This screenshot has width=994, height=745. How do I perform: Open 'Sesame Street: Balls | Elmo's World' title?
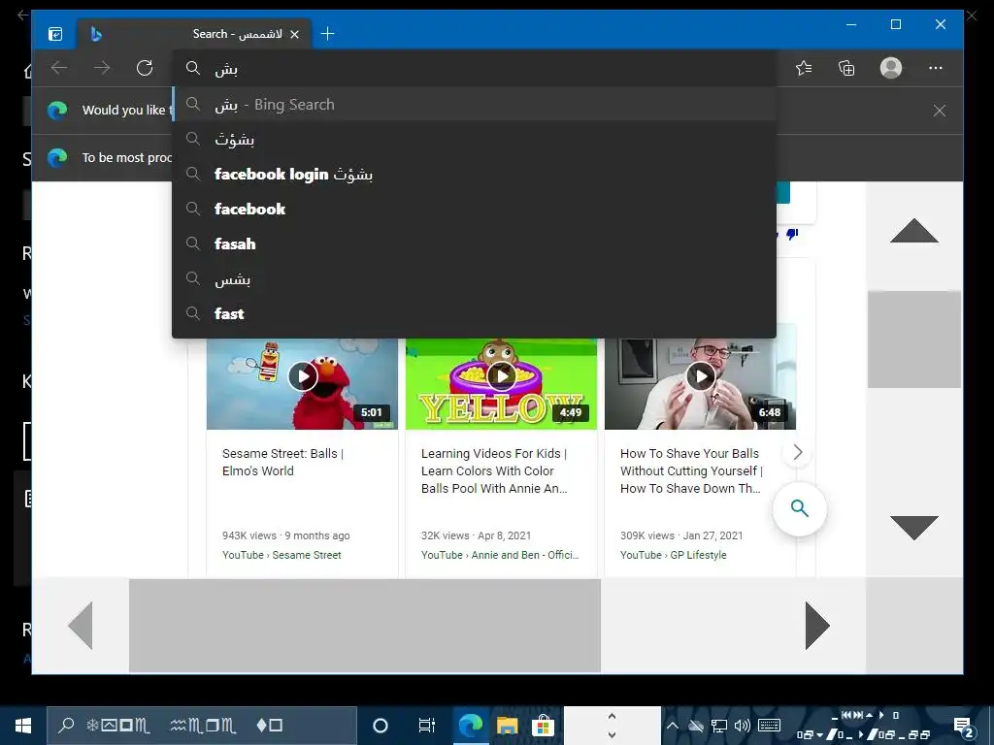(x=282, y=463)
